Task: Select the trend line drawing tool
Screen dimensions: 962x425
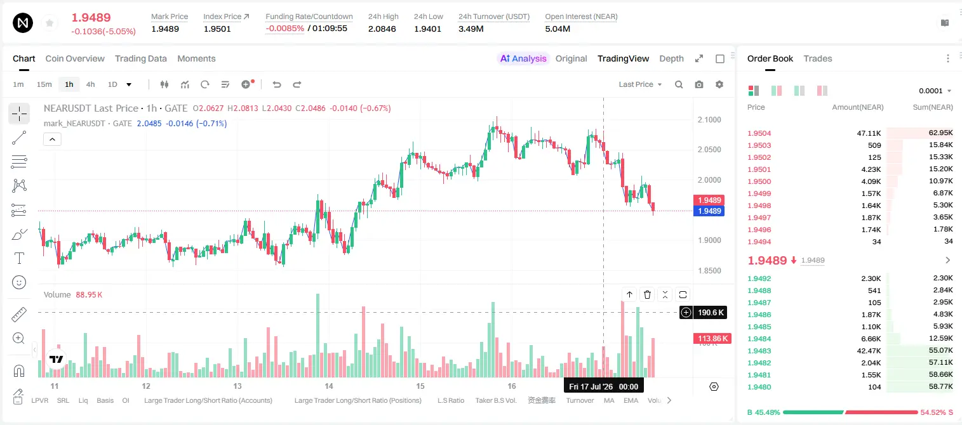Action: 19,138
